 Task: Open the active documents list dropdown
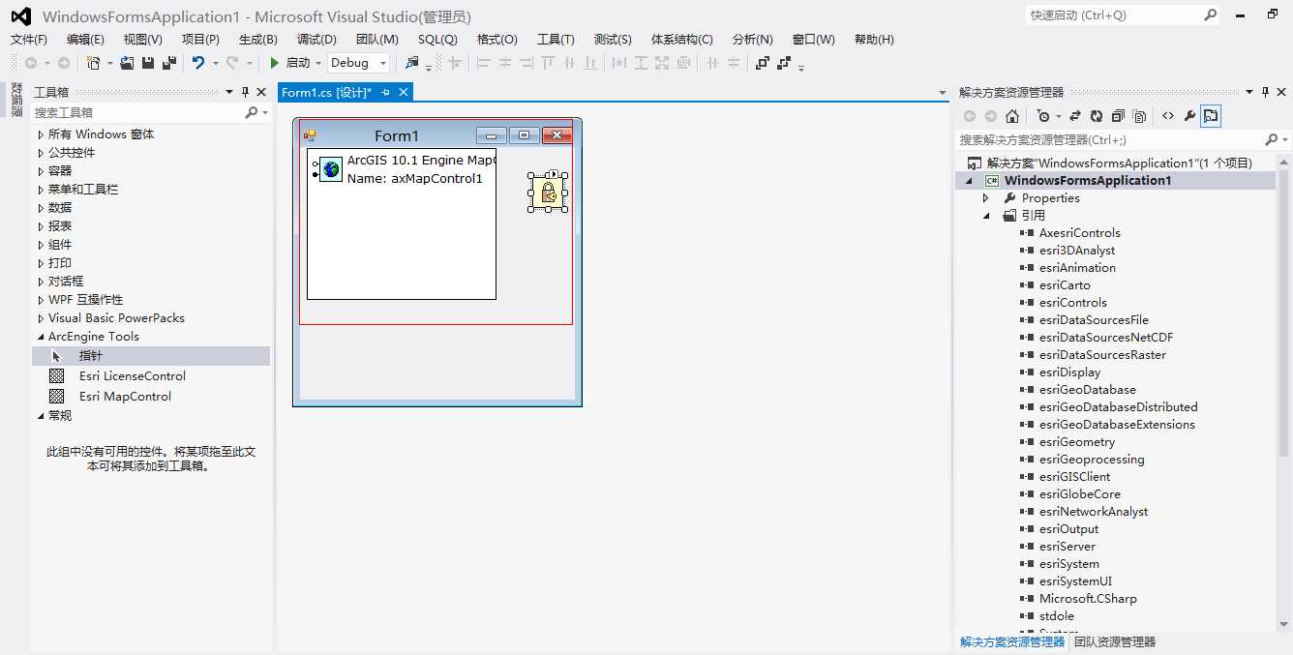tap(943, 93)
